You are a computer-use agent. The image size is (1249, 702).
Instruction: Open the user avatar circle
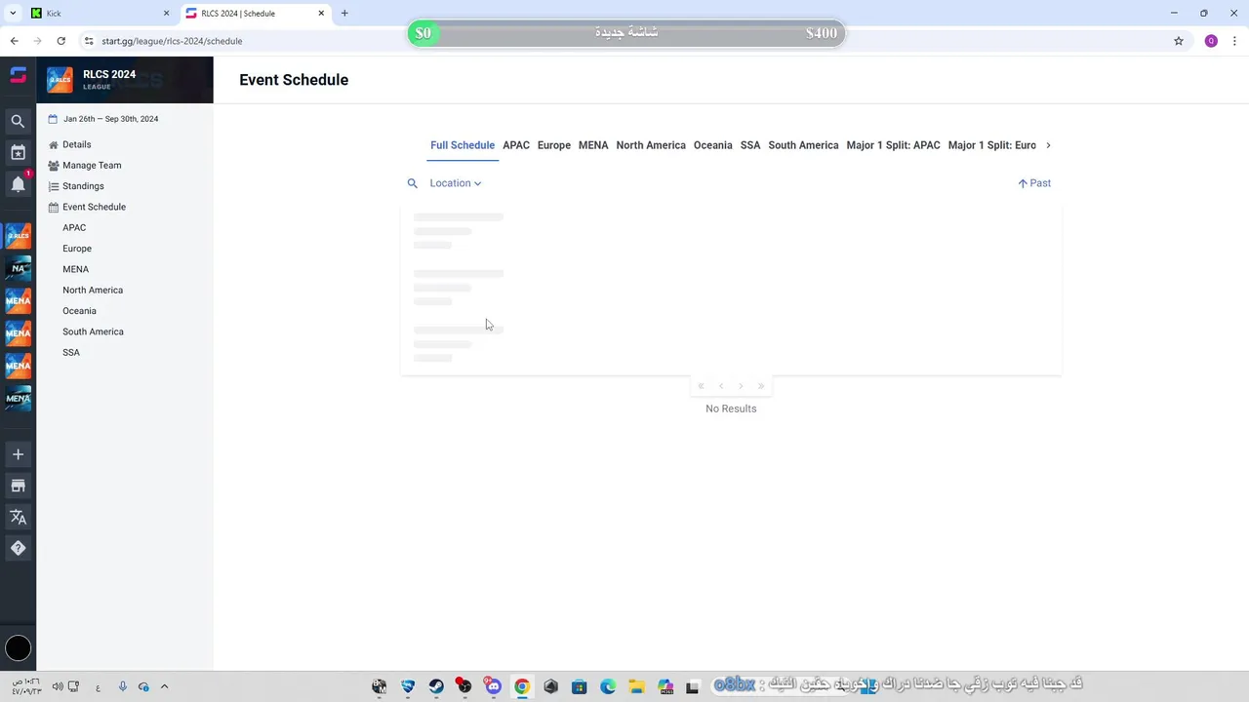pos(18,647)
